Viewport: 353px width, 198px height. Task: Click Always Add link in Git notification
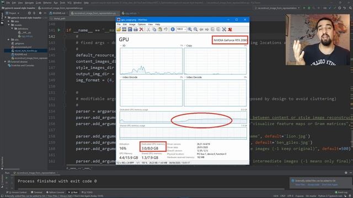click(x=313, y=185)
